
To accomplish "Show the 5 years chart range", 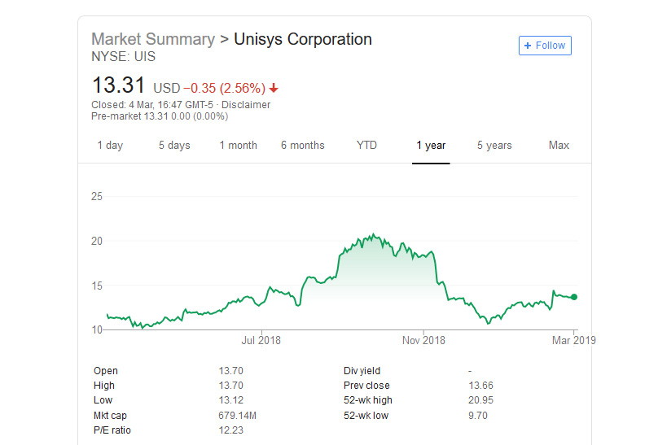I will (494, 146).
